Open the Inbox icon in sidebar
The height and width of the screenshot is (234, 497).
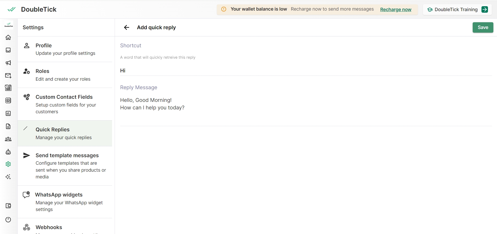[8, 50]
